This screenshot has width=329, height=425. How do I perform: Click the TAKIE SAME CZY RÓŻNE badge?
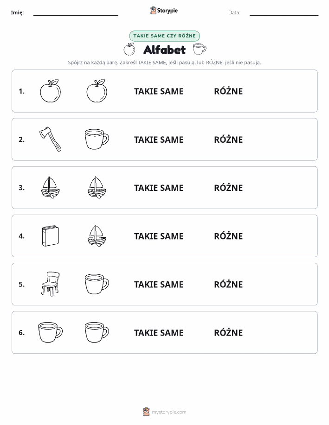[164, 36]
